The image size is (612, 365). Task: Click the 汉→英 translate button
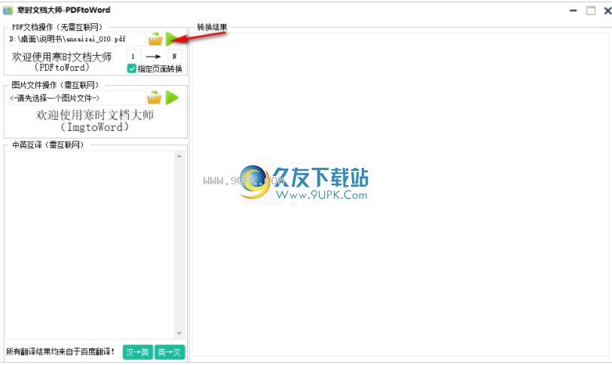coord(138,352)
